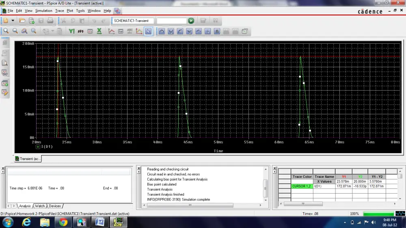Screen dimensions: 406x228
Task: Click the Cursor Trough icon
Action: [171, 31]
